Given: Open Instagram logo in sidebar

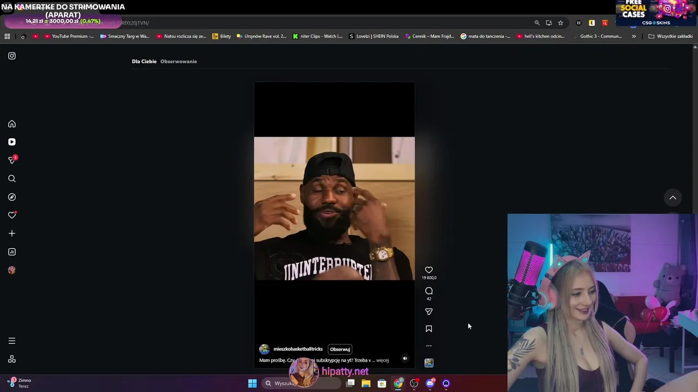Looking at the screenshot, I should (12, 56).
